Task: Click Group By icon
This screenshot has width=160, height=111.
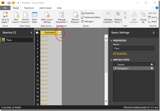Action: pyautogui.click(x=143, y=15)
